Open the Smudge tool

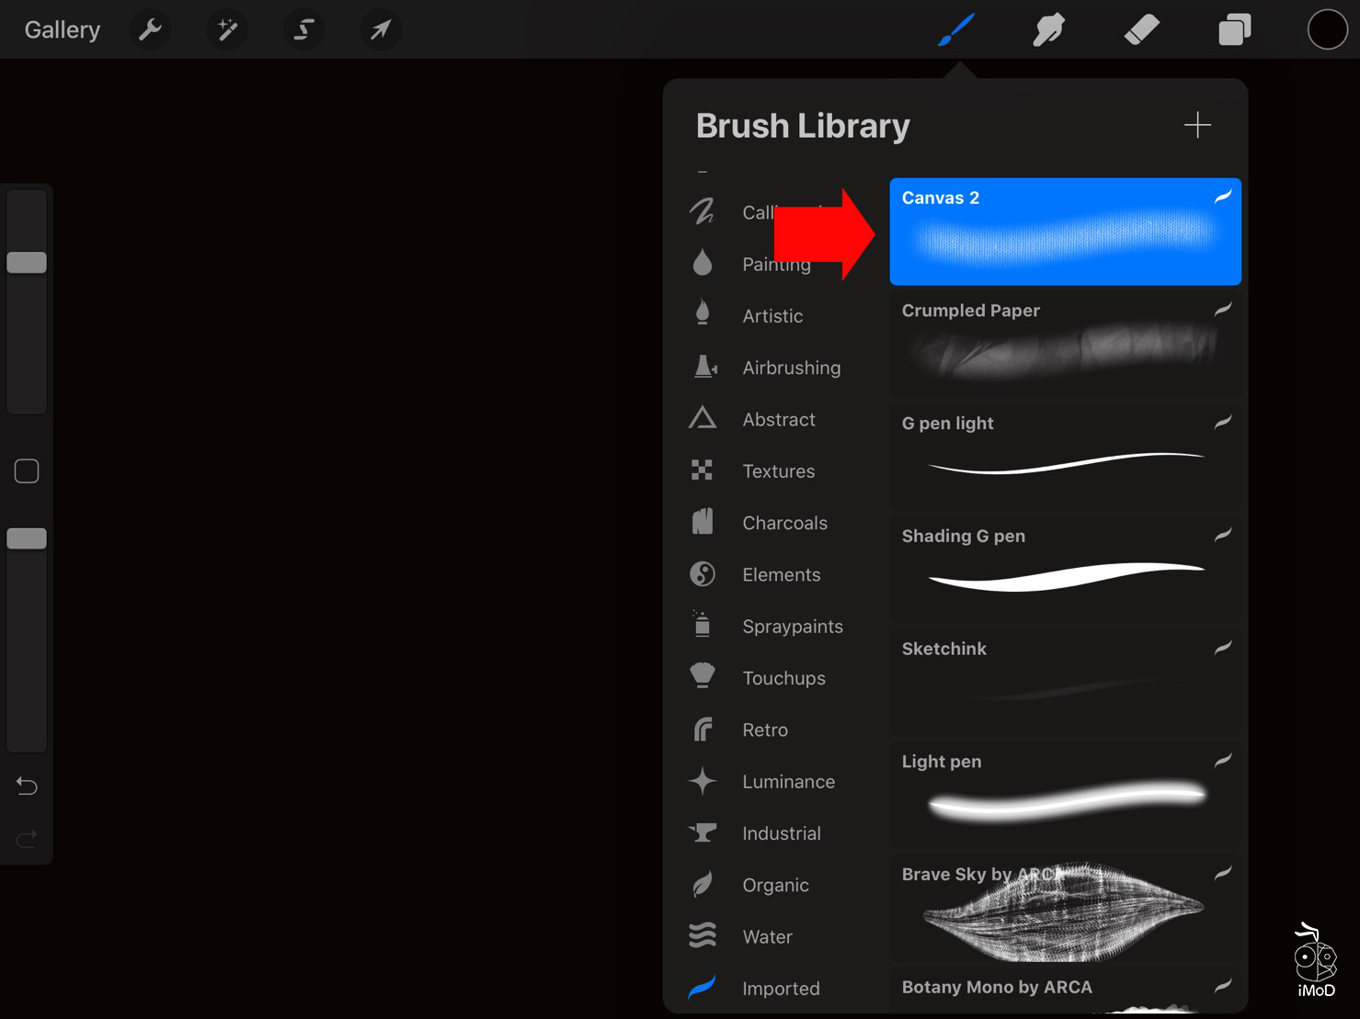tap(1048, 28)
